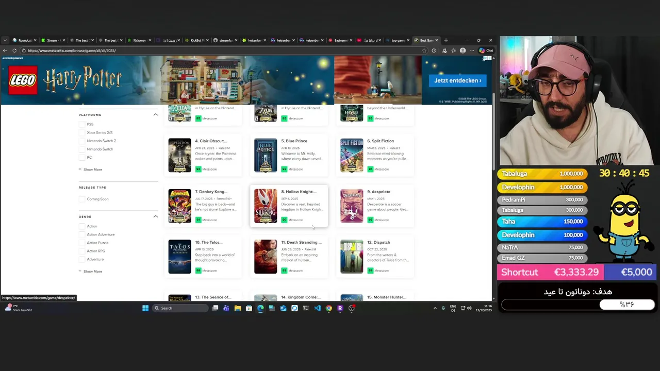Go back with the browser back arrow
This screenshot has width=660, height=371.
[5, 50]
